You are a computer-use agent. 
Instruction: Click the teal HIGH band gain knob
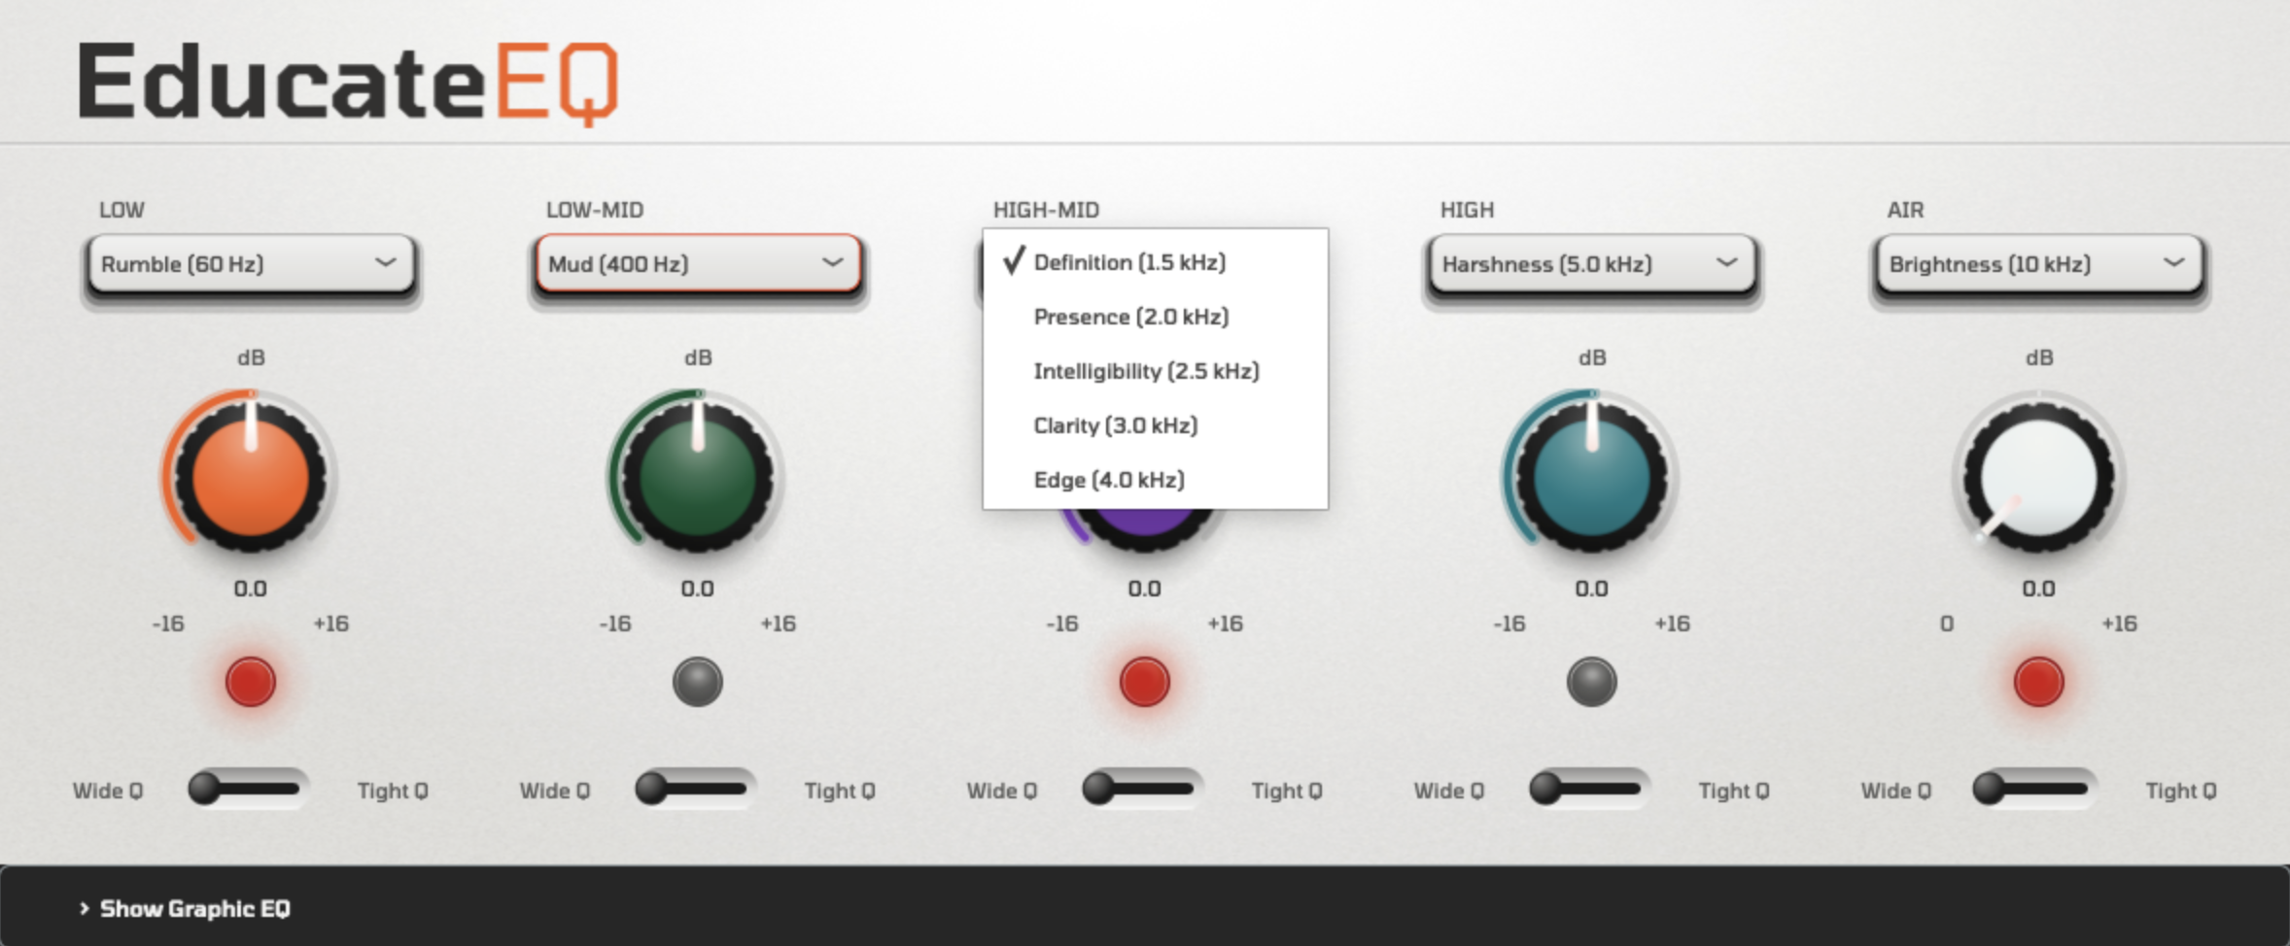[x=1591, y=476]
